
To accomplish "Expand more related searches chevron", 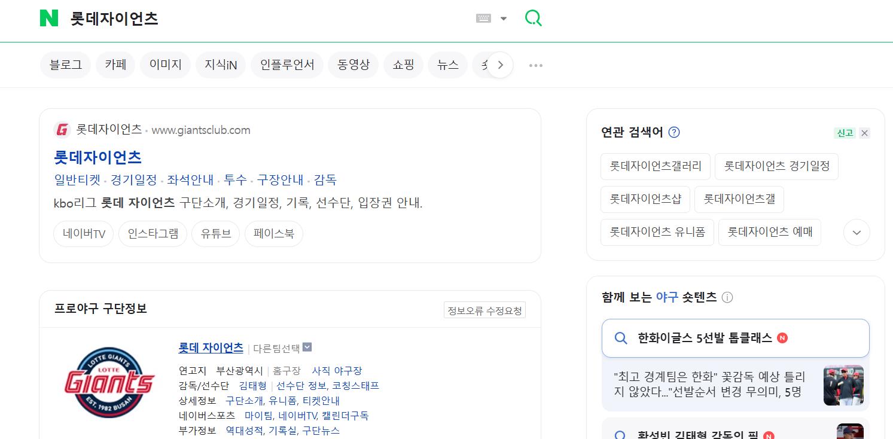I will (857, 232).
